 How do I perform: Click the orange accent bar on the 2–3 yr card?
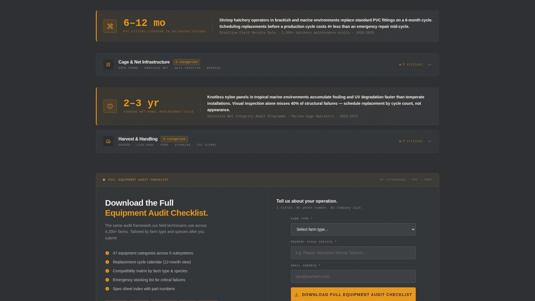point(96,106)
